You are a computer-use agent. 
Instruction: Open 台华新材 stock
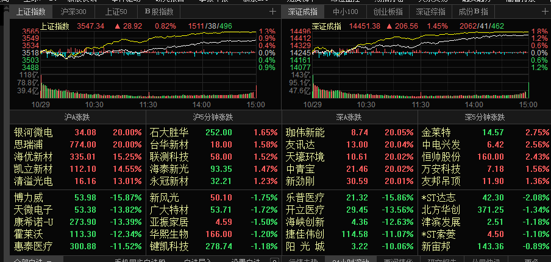(214, 144)
